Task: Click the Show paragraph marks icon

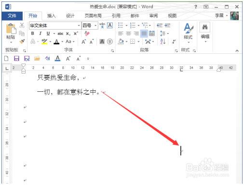Action: 174,42
